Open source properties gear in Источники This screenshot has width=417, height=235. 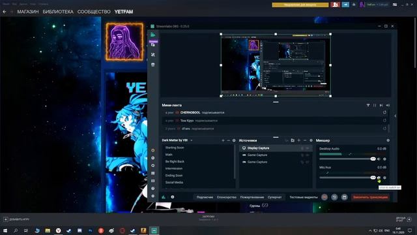(x=311, y=140)
